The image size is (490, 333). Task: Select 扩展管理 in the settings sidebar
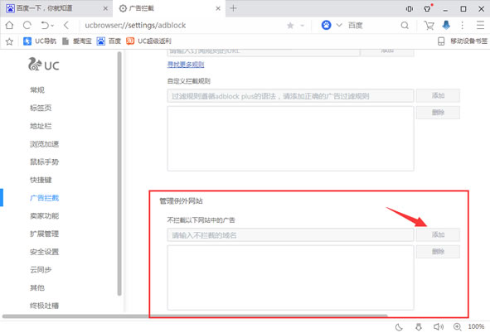tap(45, 234)
